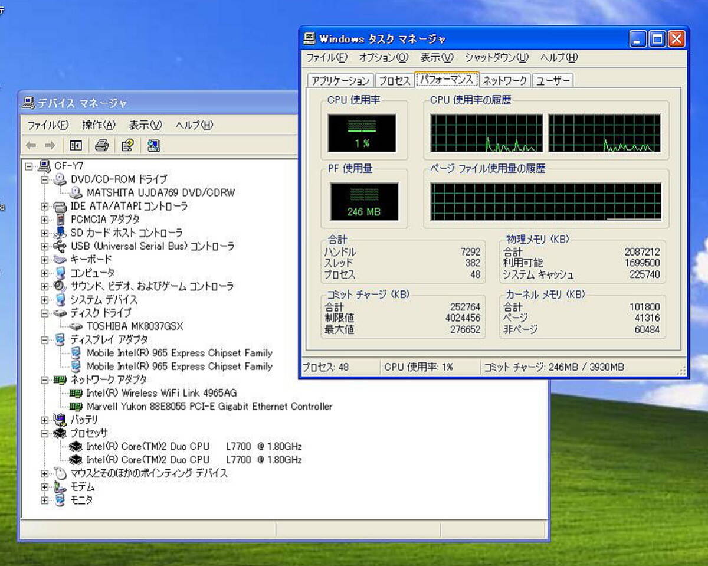
Task: Expand the バッテリ branch
Action: pyautogui.click(x=45, y=420)
